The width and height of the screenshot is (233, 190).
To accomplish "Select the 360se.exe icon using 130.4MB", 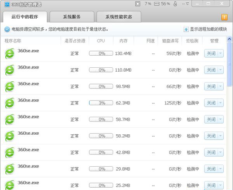I will 10,54.
